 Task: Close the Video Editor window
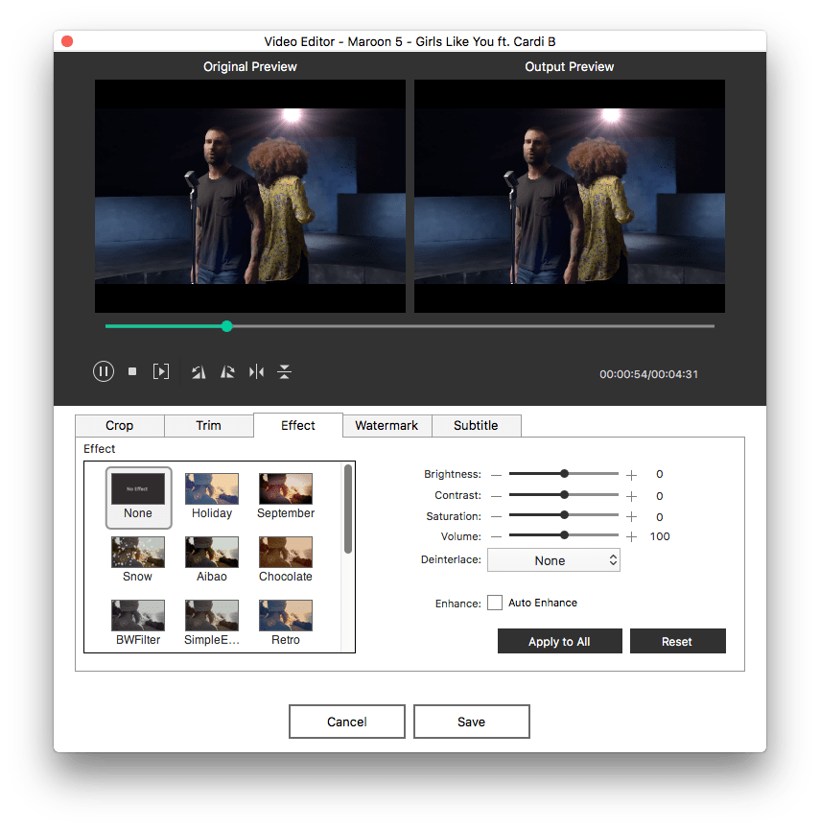(x=67, y=41)
